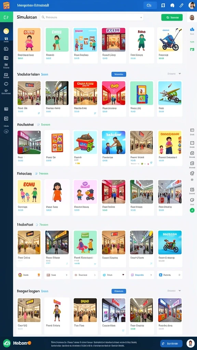Click the globe icon in the right sidebar
197x350 pixels.
pos(192,173)
